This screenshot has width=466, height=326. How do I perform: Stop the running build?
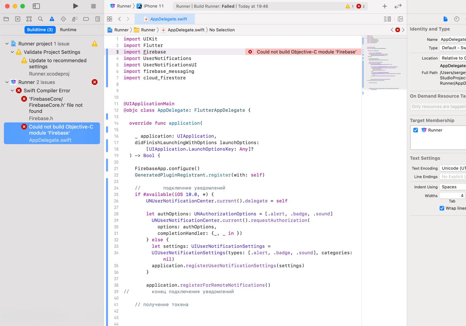click(93, 6)
